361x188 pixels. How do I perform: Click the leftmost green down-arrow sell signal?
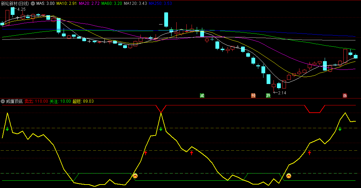pos(7,129)
